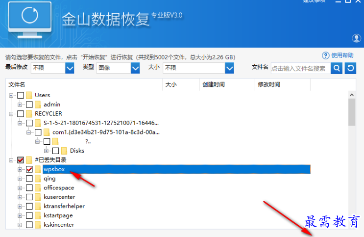Screen dimensions: 364x237
Task: Click the refresh/reset search icon
Action: (350, 68)
